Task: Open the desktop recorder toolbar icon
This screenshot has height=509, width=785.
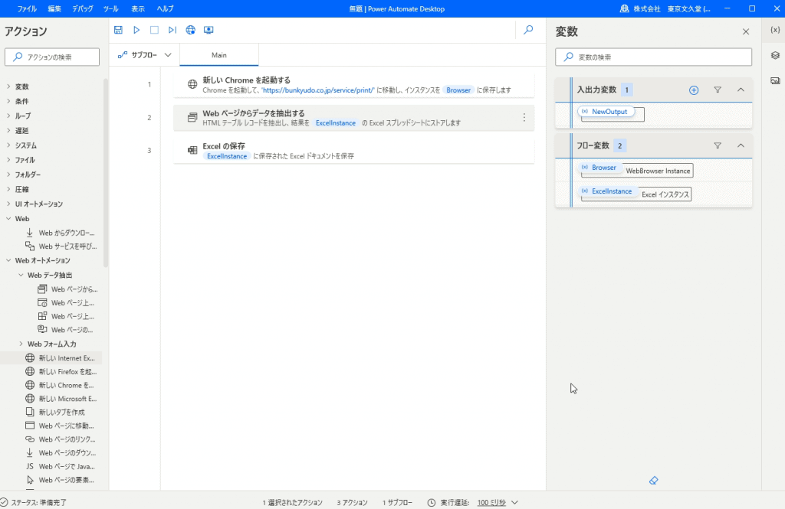Action: [209, 30]
